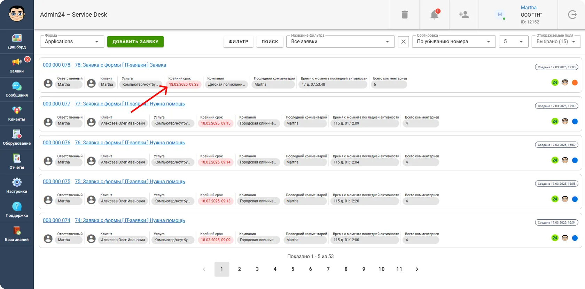This screenshot has width=585, height=289.
Task: Go to pagination page 2
Action: 240,269
